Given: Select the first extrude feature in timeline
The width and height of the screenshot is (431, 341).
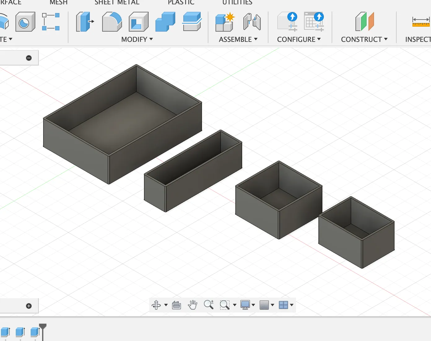Looking at the screenshot, I should click(6, 332).
